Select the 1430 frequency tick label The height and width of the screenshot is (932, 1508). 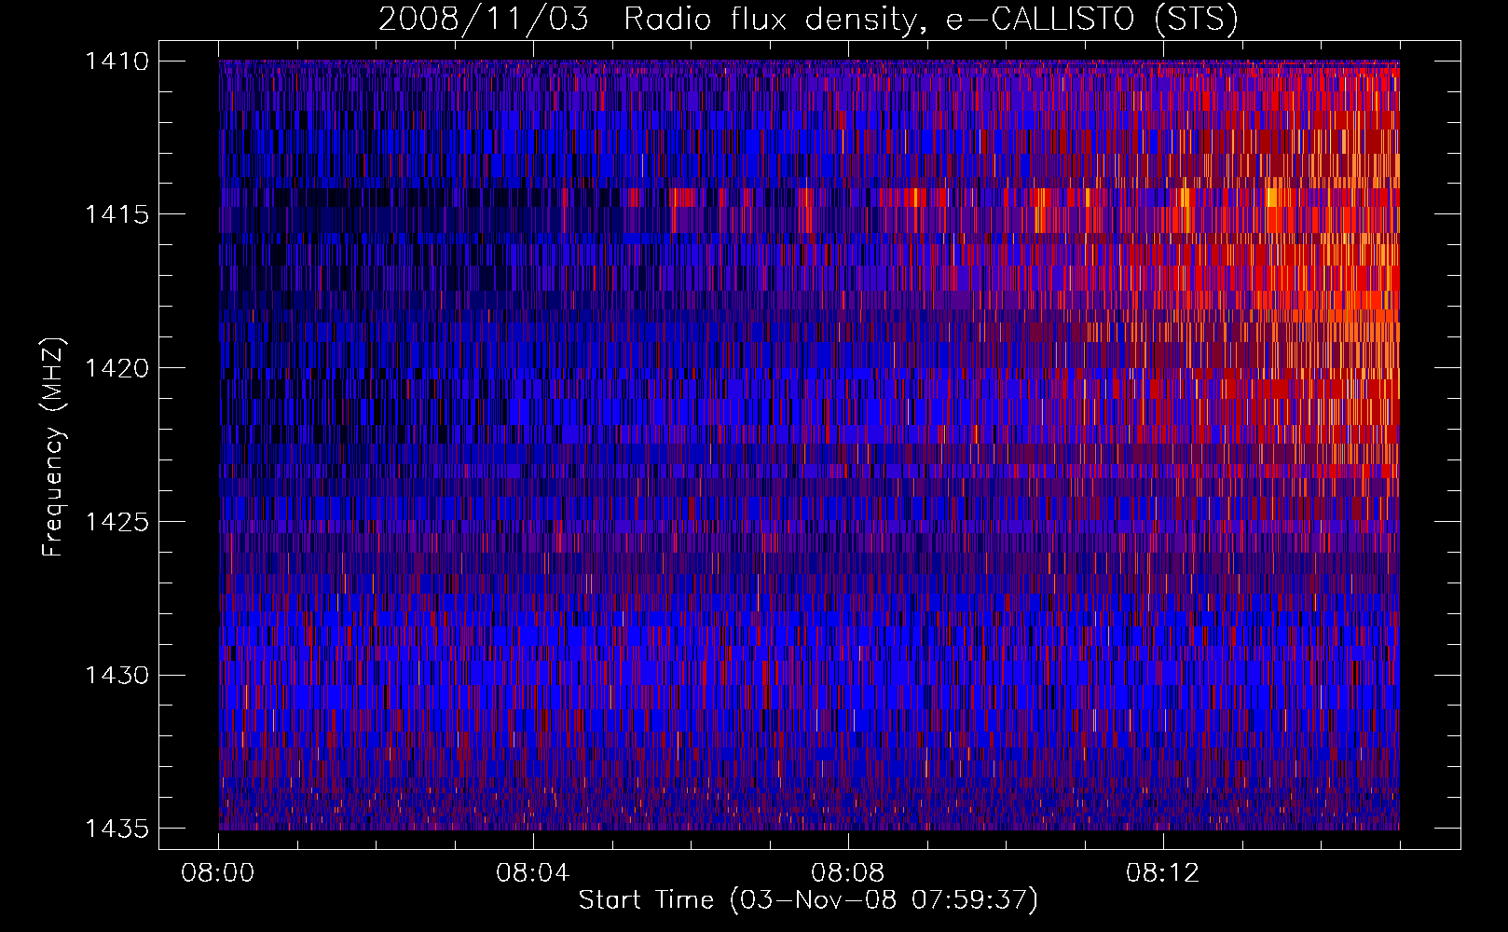[x=117, y=675]
